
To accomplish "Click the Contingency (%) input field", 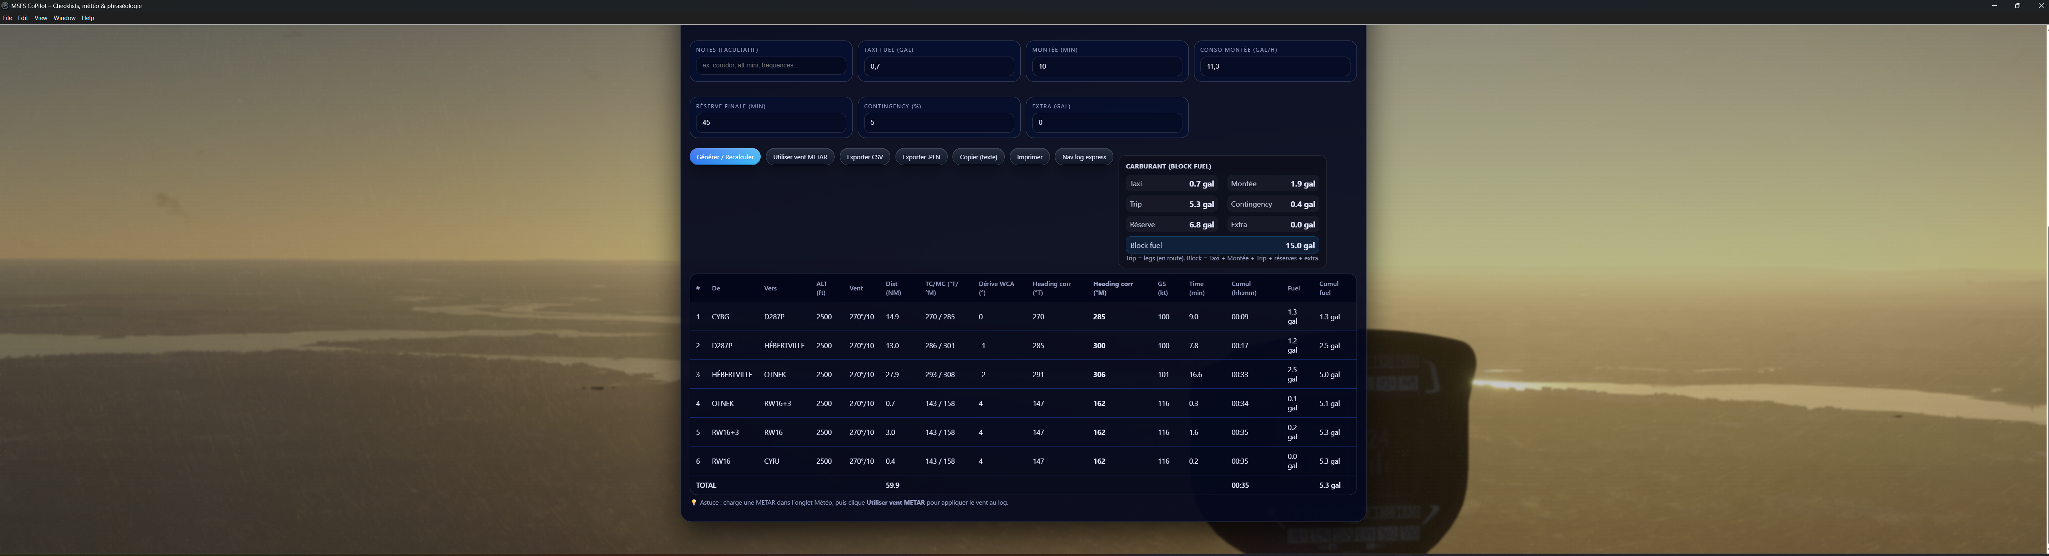I will (x=938, y=122).
